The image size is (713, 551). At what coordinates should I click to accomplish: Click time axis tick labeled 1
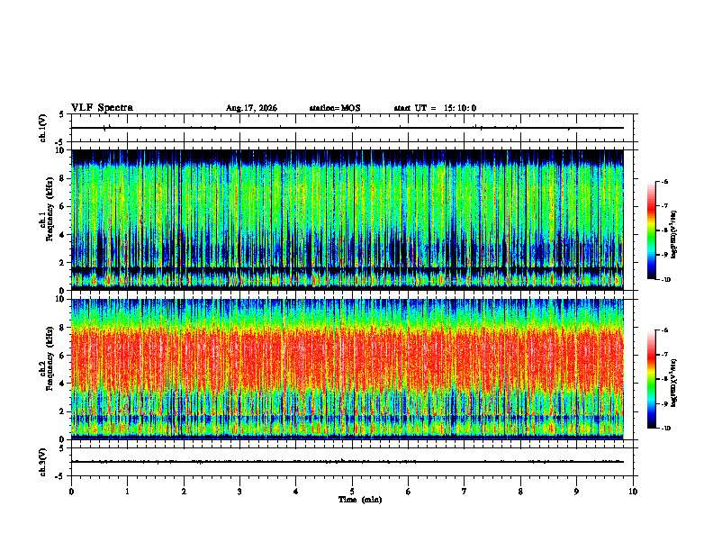click(127, 492)
